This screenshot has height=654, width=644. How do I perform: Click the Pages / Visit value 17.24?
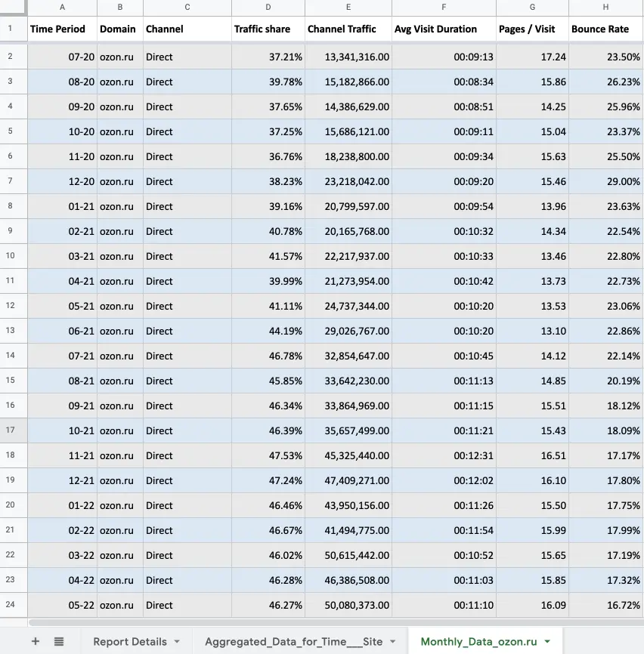point(532,57)
